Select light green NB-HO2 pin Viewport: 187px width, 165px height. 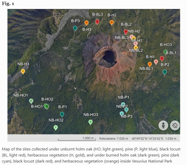(56, 128)
